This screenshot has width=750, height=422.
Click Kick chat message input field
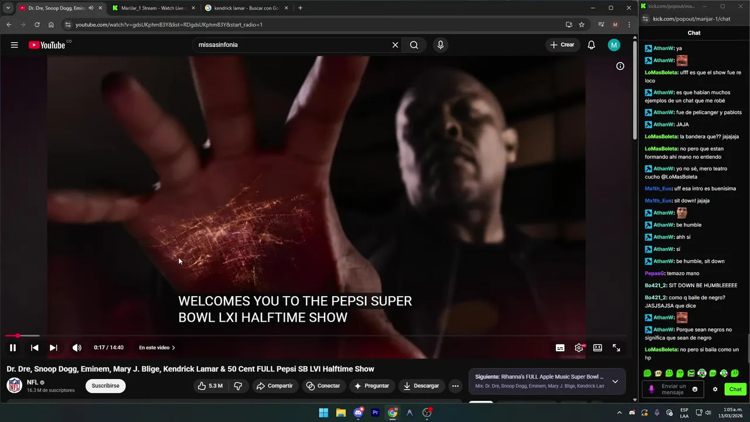point(674,389)
